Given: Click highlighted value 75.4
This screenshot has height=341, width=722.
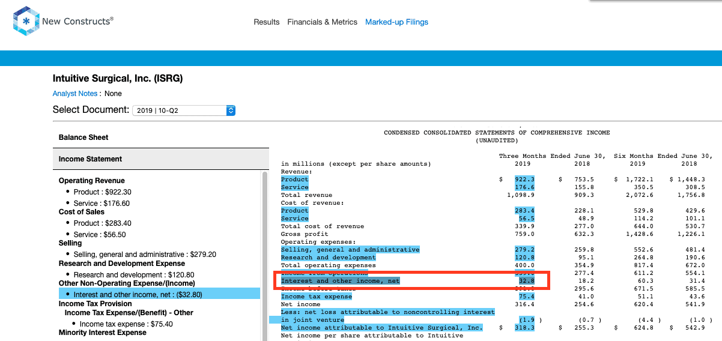Looking at the screenshot, I should [526, 297].
